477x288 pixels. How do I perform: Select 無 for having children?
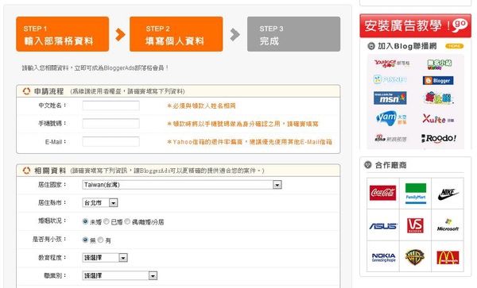pos(85,240)
